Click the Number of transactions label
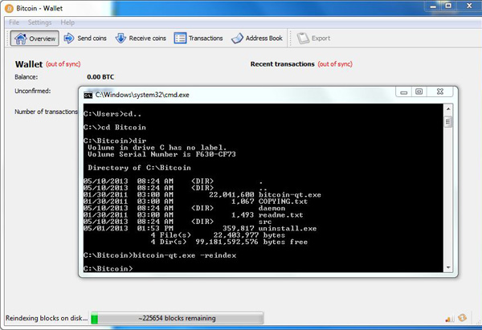 (46, 112)
